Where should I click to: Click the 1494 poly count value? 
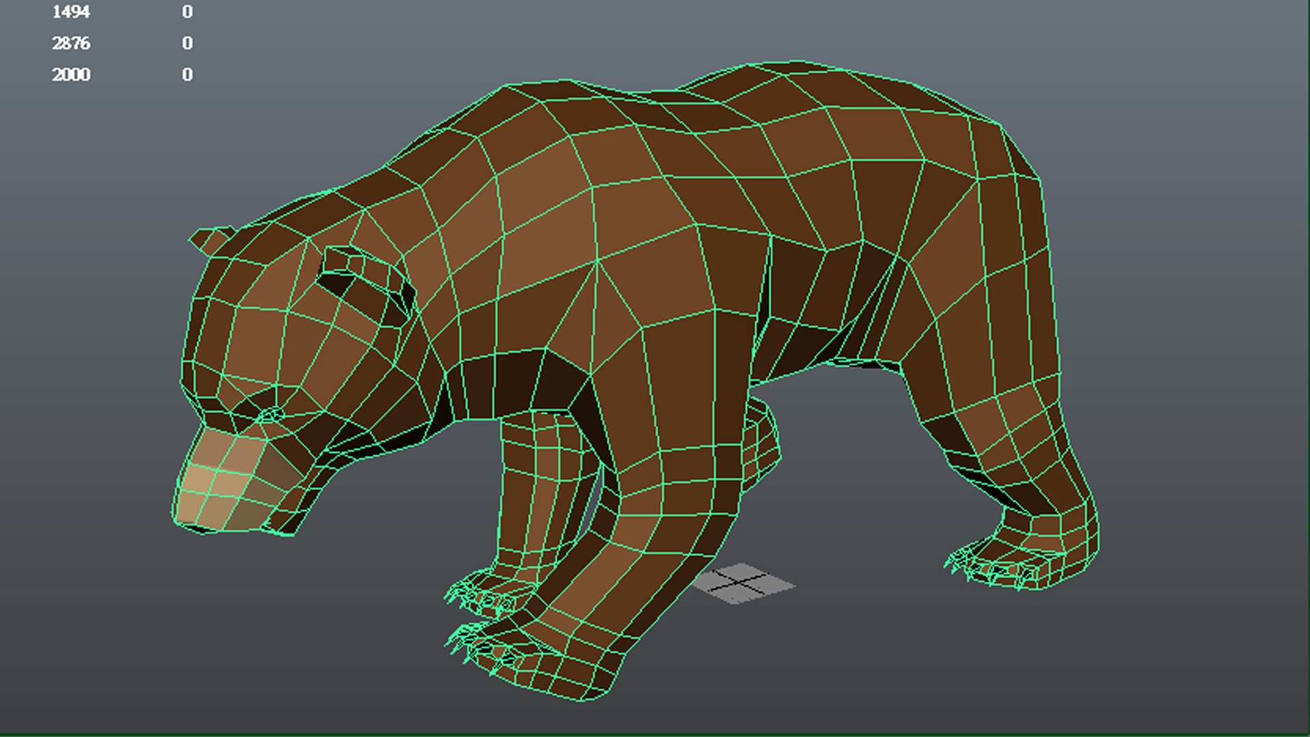(71, 12)
